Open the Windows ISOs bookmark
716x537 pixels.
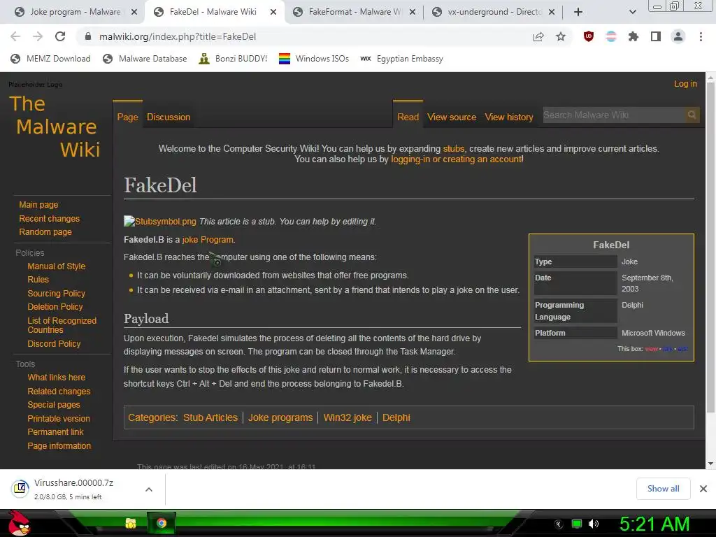tap(314, 59)
